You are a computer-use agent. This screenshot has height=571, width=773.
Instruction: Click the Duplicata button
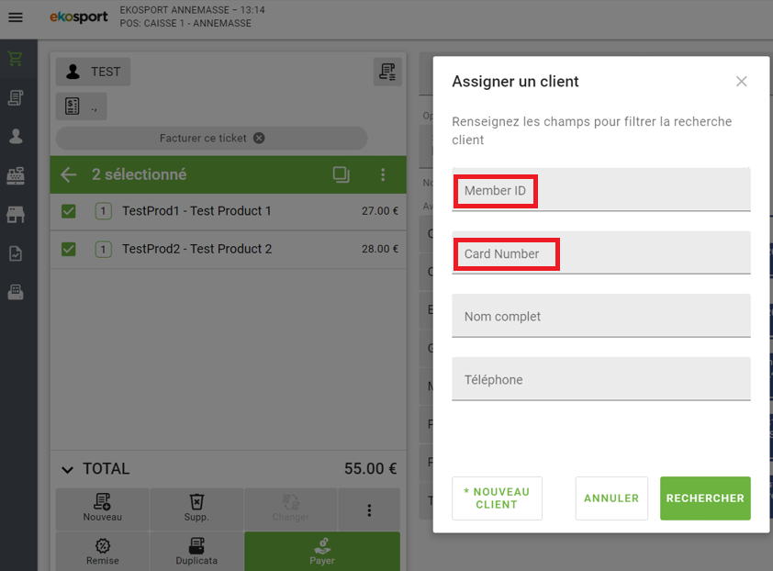point(196,552)
